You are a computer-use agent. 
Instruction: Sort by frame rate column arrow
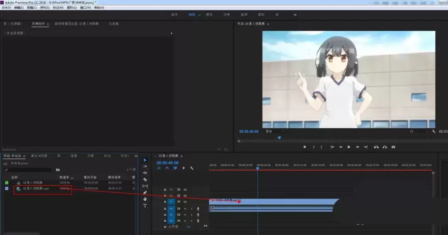coord(72,178)
